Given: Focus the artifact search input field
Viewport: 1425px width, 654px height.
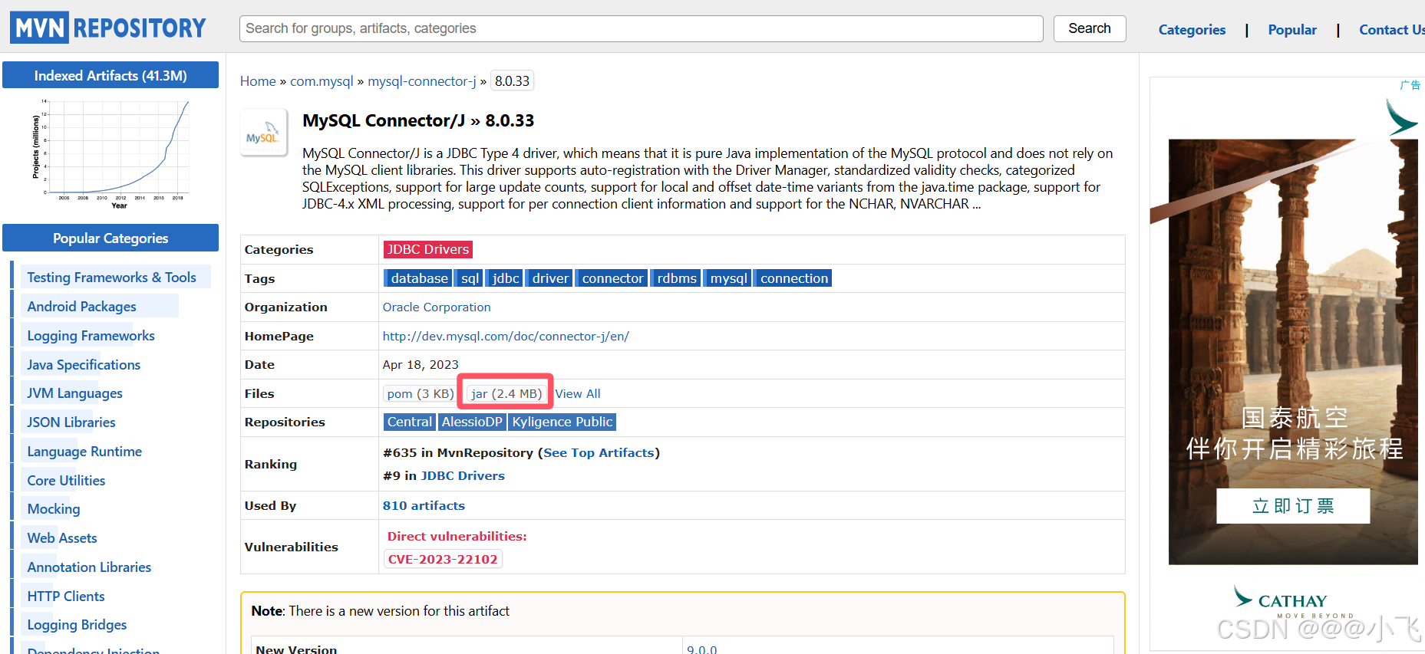Looking at the screenshot, I should (641, 28).
